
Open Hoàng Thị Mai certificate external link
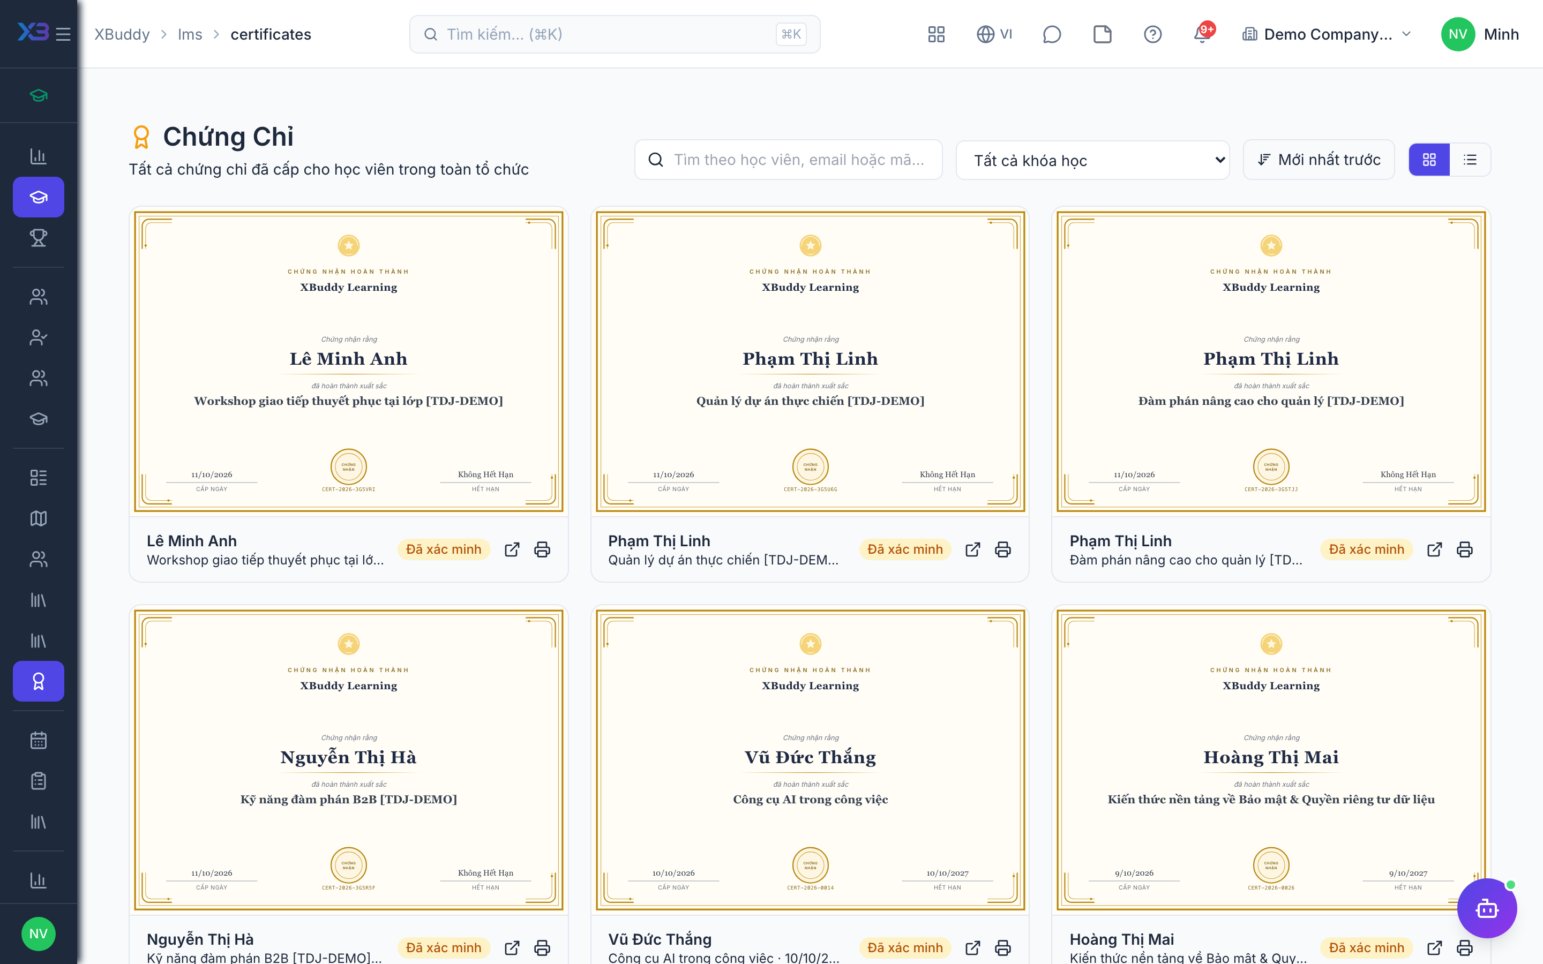point(1435,948)
